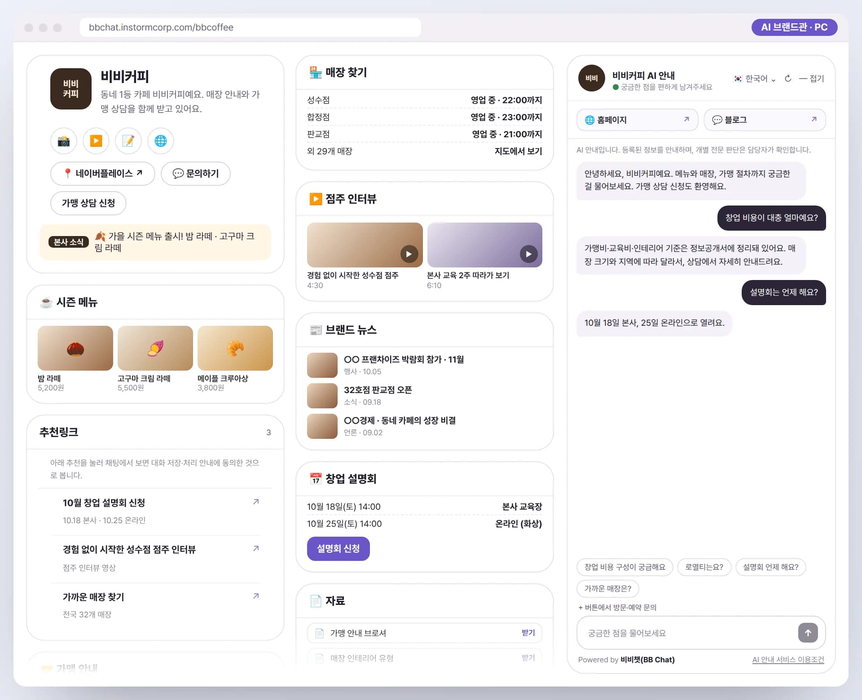Send the chat message with arrow button
862x700 pixels.
pyautogui.click(x=808, y=633)
